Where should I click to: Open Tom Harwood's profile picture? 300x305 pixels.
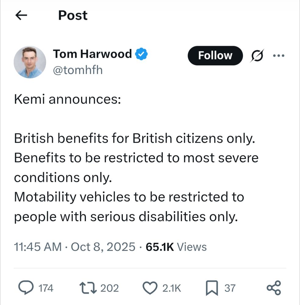pyautogui.click(x=30, y=62)
